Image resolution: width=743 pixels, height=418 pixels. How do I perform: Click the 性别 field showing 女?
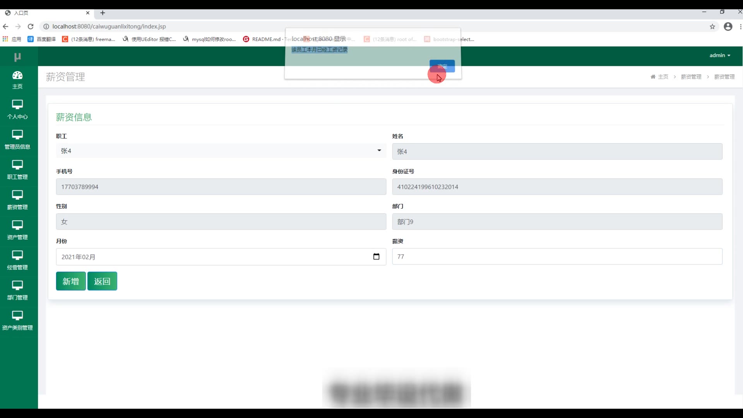[x=221, y=221]
